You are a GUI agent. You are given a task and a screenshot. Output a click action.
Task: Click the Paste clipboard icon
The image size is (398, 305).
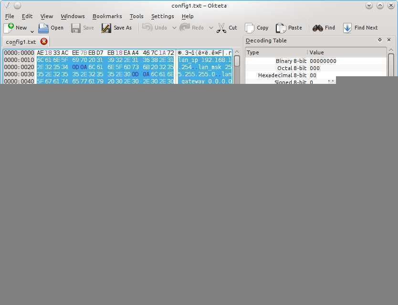281,28
